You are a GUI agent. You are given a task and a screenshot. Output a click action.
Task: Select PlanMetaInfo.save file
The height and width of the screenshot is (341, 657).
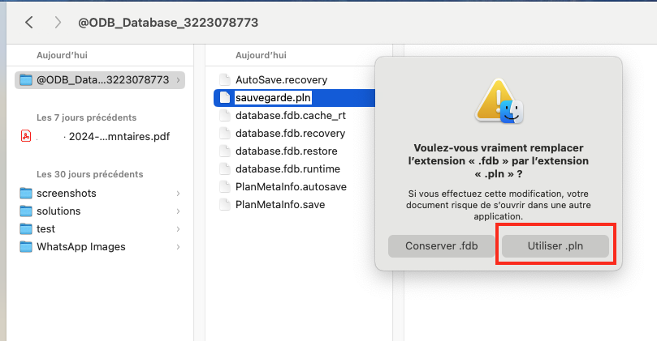tap(280, 205)
